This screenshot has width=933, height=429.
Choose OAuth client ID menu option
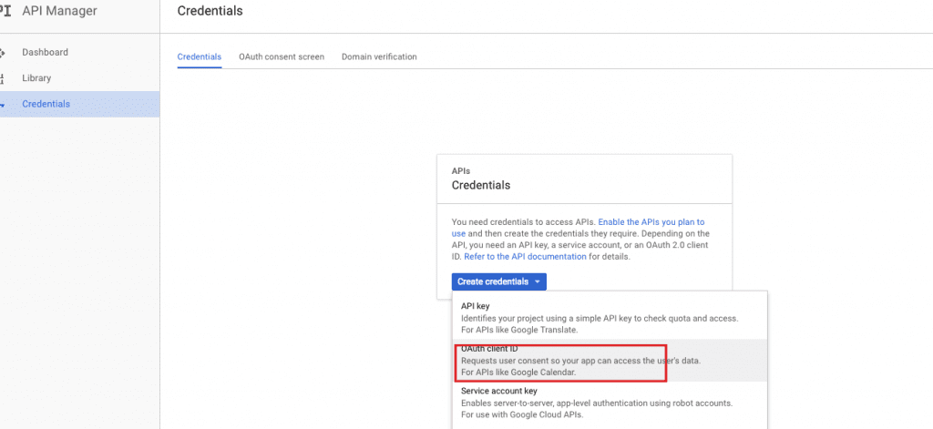610,361
